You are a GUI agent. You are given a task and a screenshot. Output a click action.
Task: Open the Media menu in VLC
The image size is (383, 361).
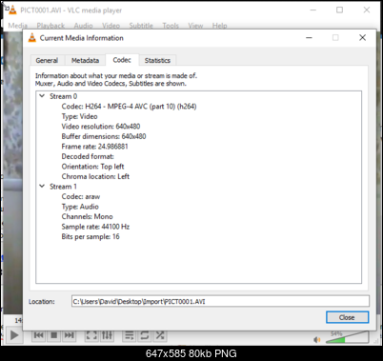tap(18, 26)
